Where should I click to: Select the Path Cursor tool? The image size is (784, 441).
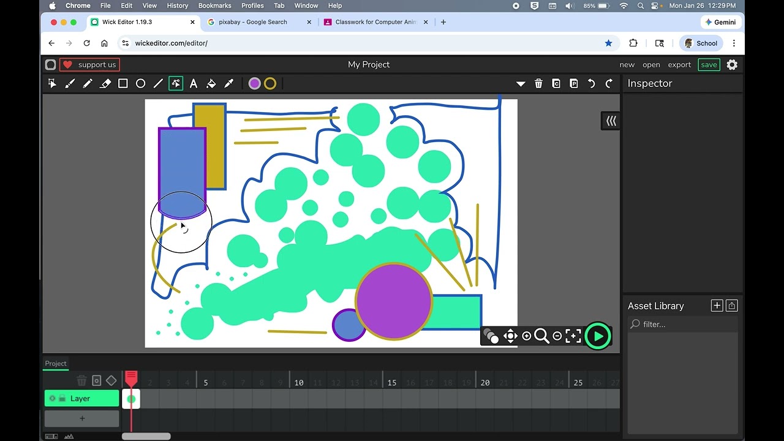point(176,83)
